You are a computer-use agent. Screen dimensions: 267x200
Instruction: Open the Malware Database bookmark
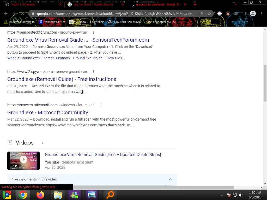(19, 22)
